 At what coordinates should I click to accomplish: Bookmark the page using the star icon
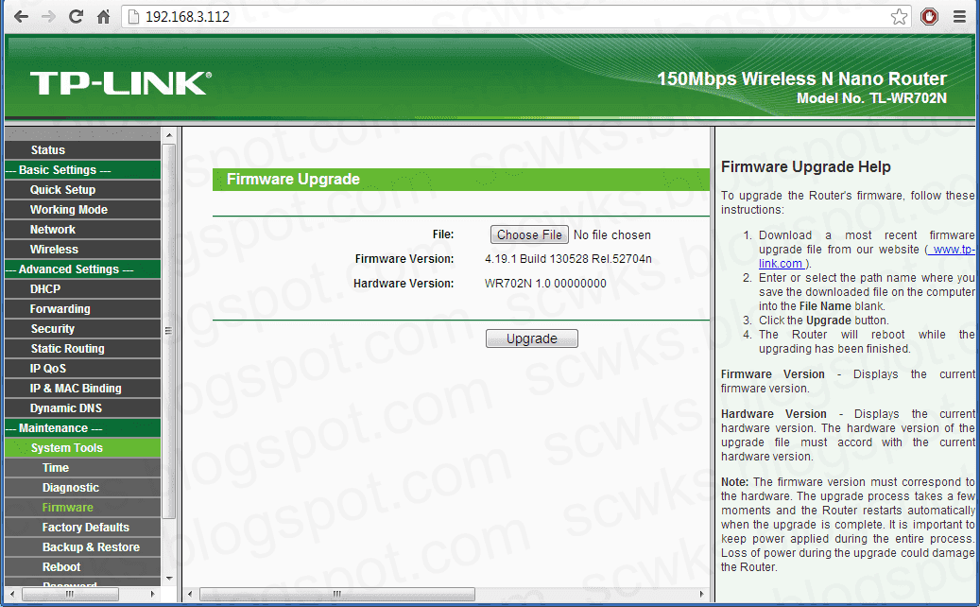[899, 16]
